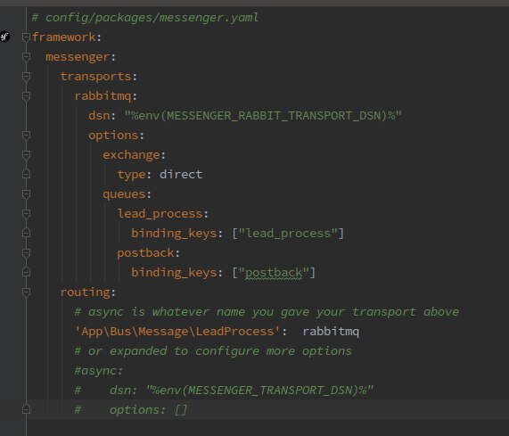Fold the lead_process queue block
Image resolution: width=509 pixels, height=436 pixels.
click(x=26, y=214)
